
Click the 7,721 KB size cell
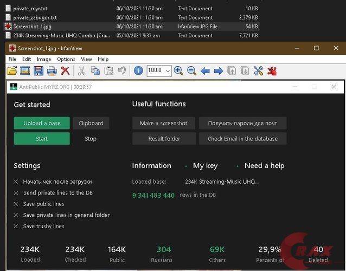(x=249, y=36)
